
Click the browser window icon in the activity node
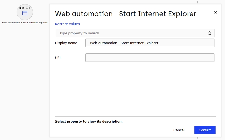tap(25, 13)
